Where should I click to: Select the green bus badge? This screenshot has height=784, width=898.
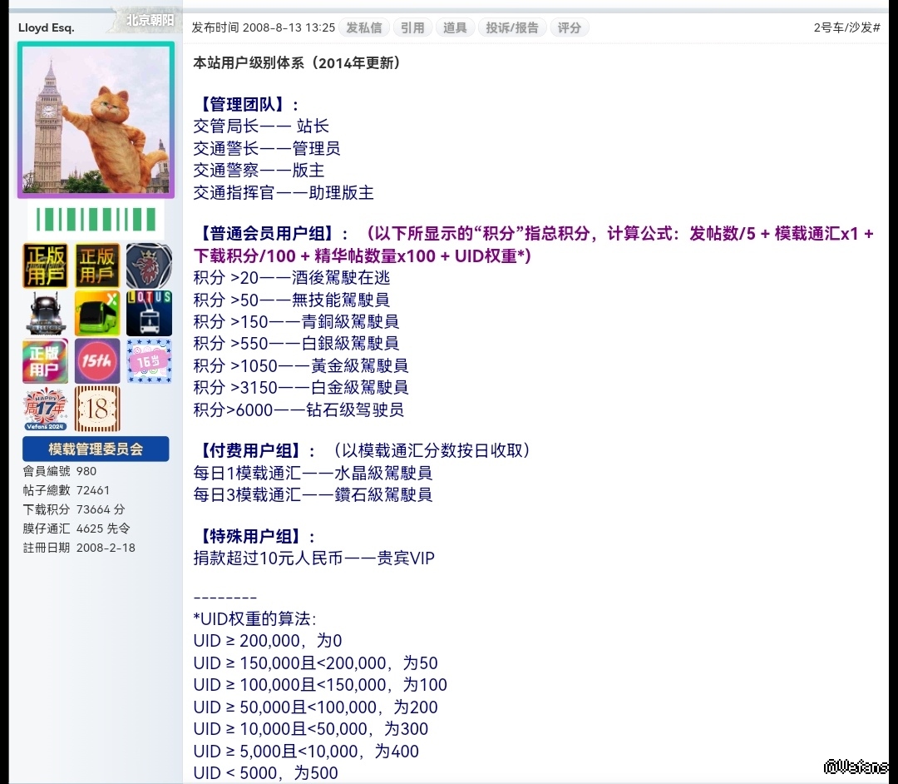(x=97, y=314)
